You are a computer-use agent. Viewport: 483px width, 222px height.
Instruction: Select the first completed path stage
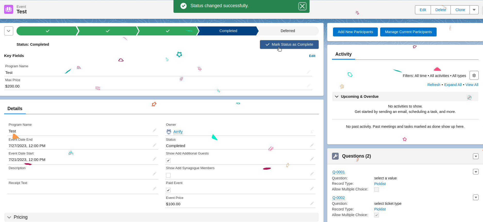[x=47, y=31]
